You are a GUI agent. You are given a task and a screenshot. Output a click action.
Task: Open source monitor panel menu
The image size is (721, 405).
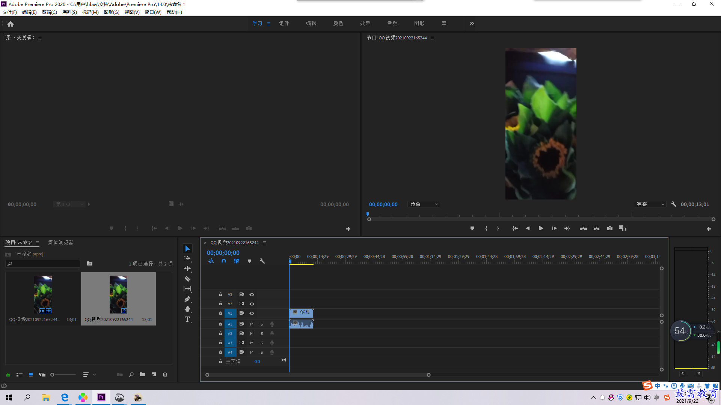(x=39, y=38)
